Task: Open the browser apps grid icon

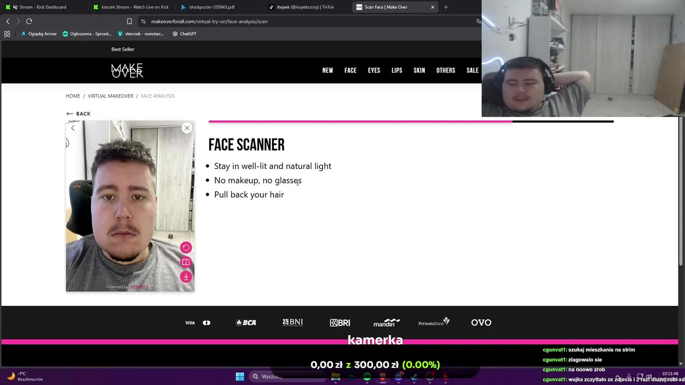Action: [x=7, y=34]
